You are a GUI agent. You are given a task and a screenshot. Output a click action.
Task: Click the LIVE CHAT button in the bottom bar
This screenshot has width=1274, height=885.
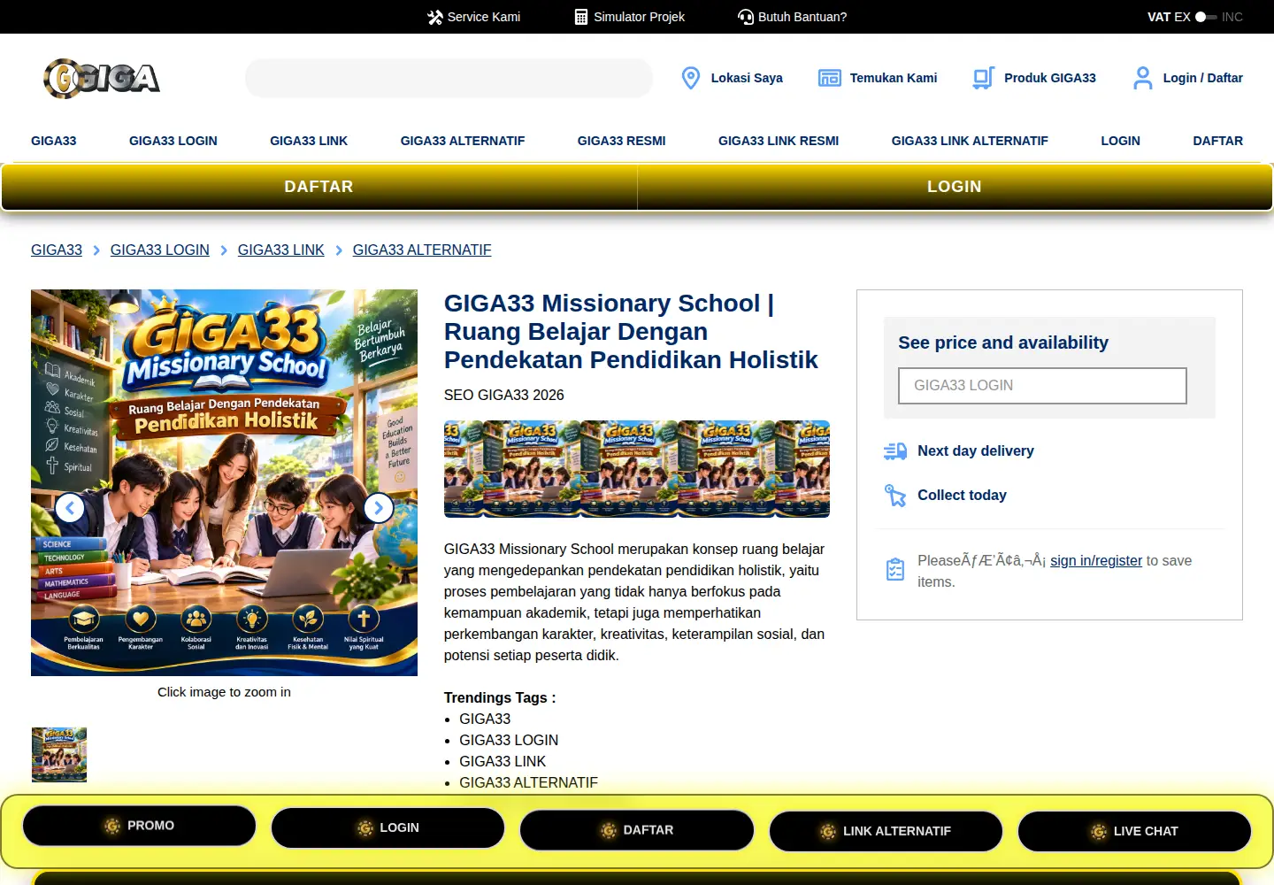pos(1134,831)
